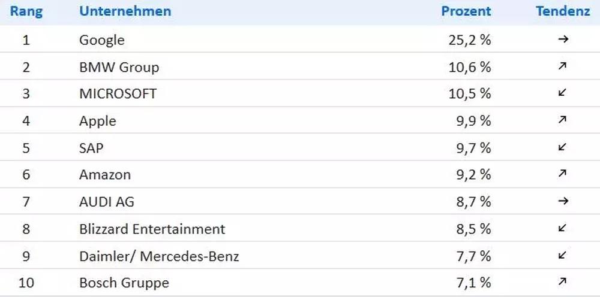The height and width of the screenshot is (297, 600).
Task: Click the downward trend arrow for SAP
Action: point(562,147)
